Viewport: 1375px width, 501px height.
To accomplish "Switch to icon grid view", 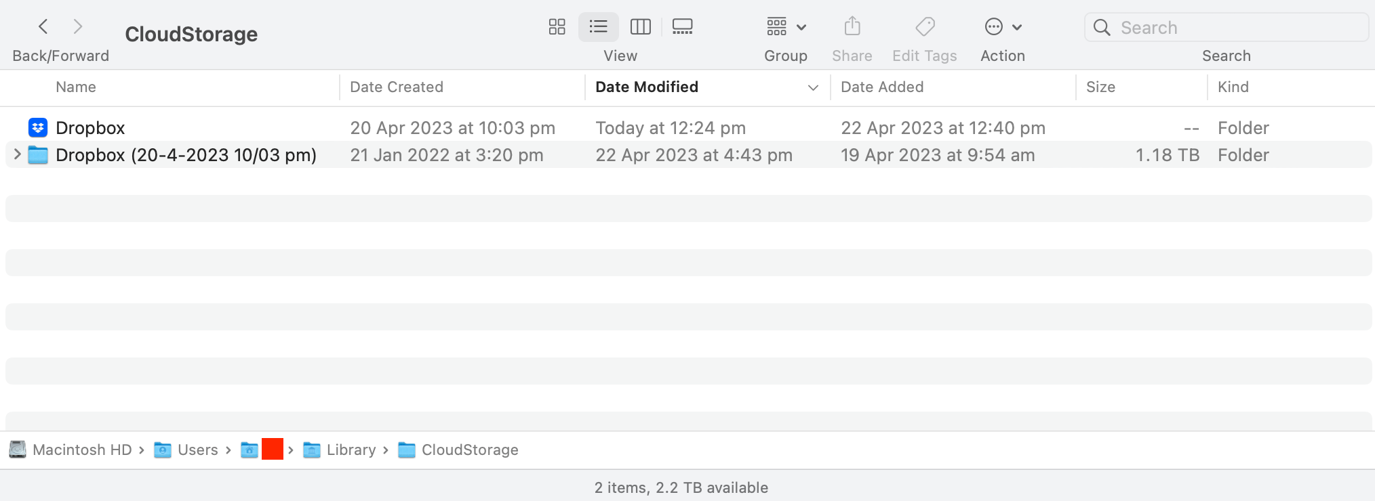I will [557, 26].
